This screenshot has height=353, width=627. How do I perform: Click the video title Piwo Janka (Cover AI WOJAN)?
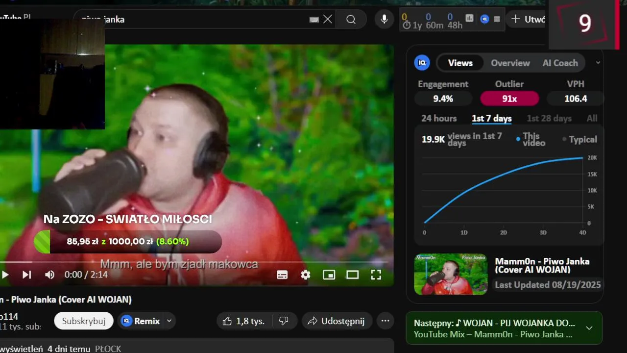pos(66,300)
